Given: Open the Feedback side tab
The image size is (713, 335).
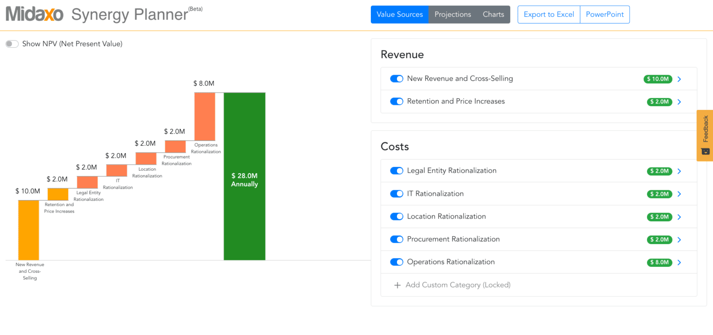Looking at the screenshot, I should (705, 135).
